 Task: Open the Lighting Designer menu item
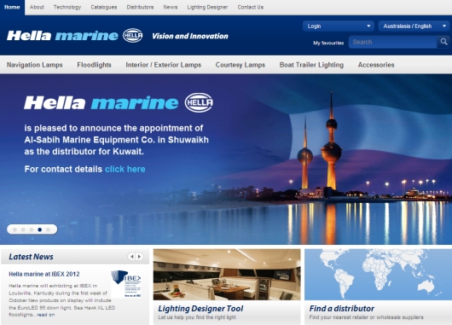tap(207, 7)
